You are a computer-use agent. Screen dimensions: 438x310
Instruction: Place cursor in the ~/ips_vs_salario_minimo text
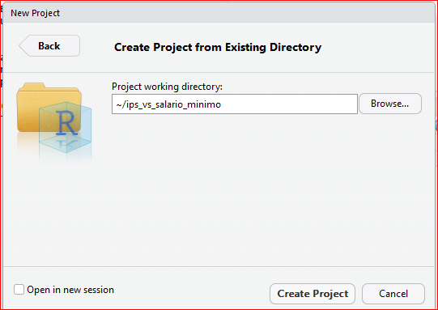[x=168, y=104]
